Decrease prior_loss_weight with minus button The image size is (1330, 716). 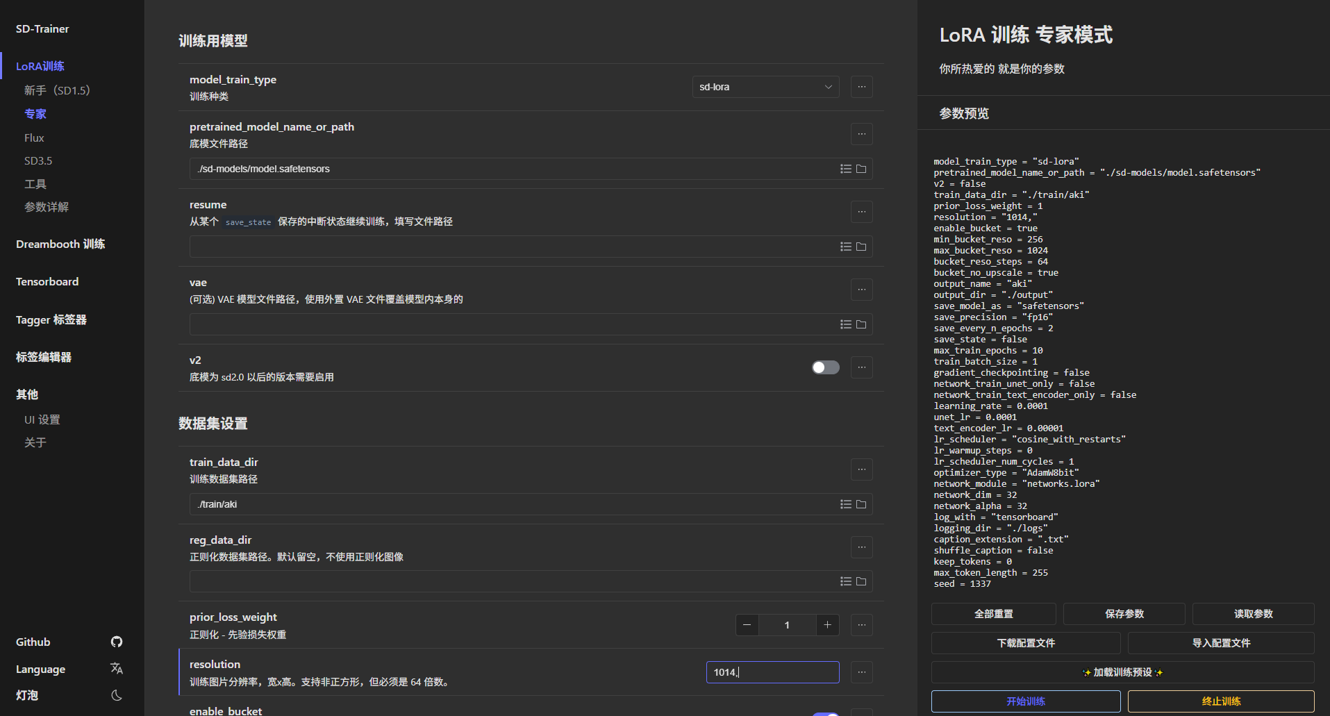(747, 625)
